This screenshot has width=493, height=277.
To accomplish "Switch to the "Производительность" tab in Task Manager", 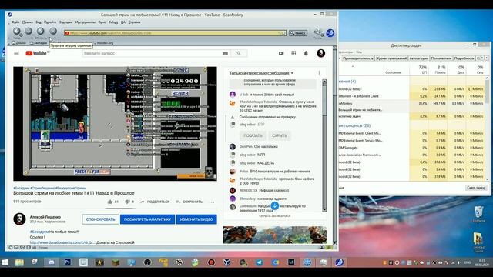I will [357, 58].
